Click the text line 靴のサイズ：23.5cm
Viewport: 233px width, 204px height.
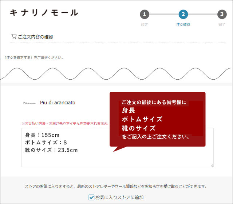(x=51, y=150)
